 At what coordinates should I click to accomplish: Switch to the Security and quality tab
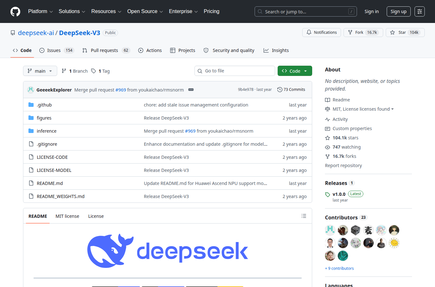229,50
